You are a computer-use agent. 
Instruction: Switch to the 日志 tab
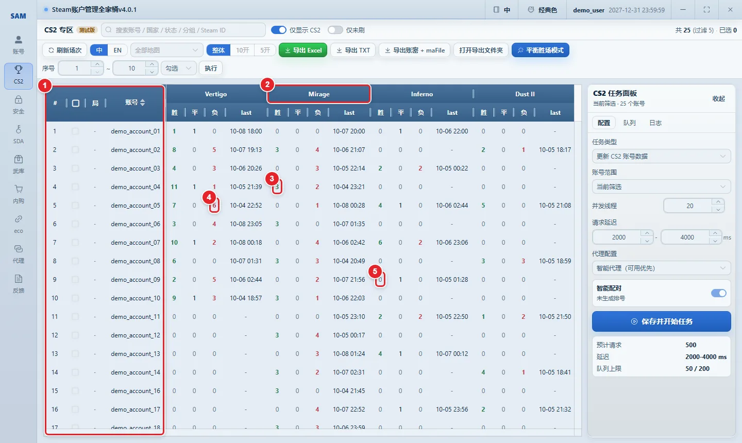click(655, 123)
